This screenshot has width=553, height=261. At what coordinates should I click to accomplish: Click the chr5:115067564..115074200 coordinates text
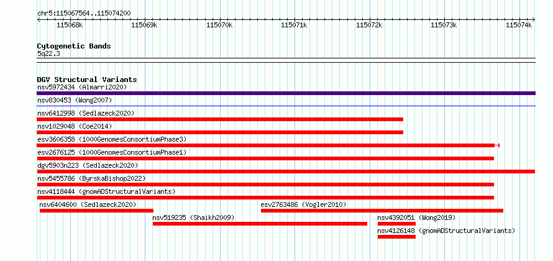pos(84,14)
